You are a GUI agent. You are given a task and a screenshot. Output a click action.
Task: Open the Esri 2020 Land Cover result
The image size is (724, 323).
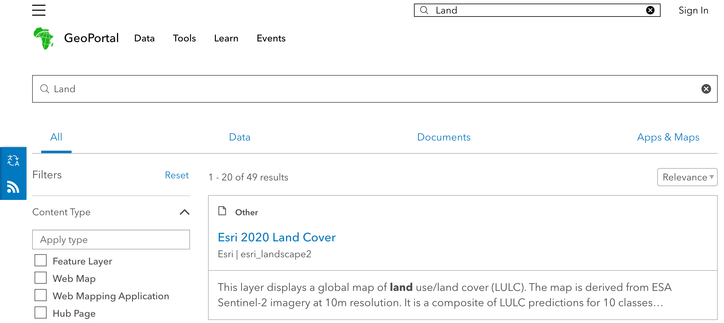pos(277,237)
